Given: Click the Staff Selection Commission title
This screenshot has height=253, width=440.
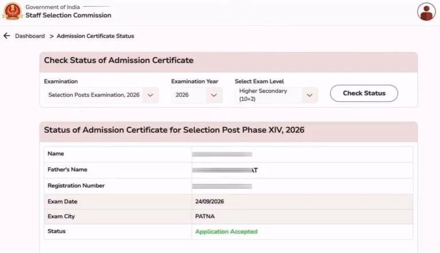Looking at the screenshot, I should [x=68, y=15].
